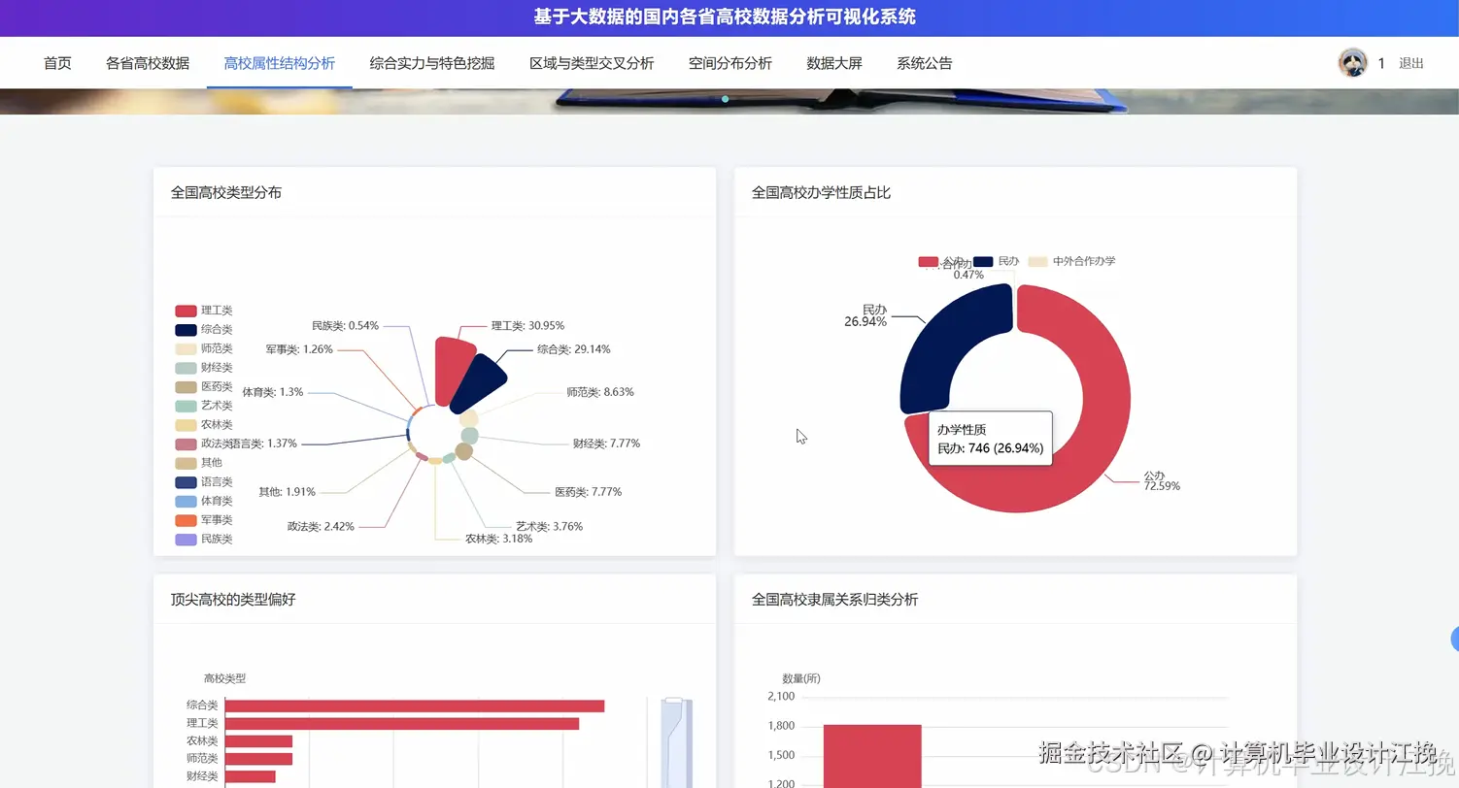The height and width of the screenshot is (788, 1459).
Task: Toggle 体育类 legend entry
Action: pyautogui.click(x=204, y=501)
